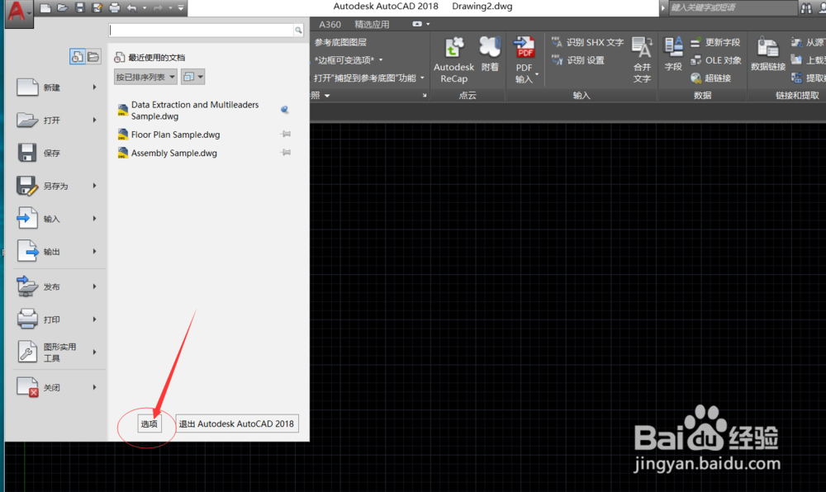Click the search magnifier icon in menu
This screenshot has width=826, height=492.
[x=299, y=30]
